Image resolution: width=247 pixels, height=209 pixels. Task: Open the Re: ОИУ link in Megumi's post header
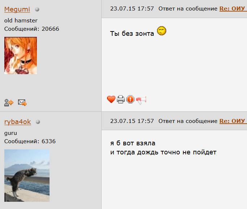(x=233, y=9)
